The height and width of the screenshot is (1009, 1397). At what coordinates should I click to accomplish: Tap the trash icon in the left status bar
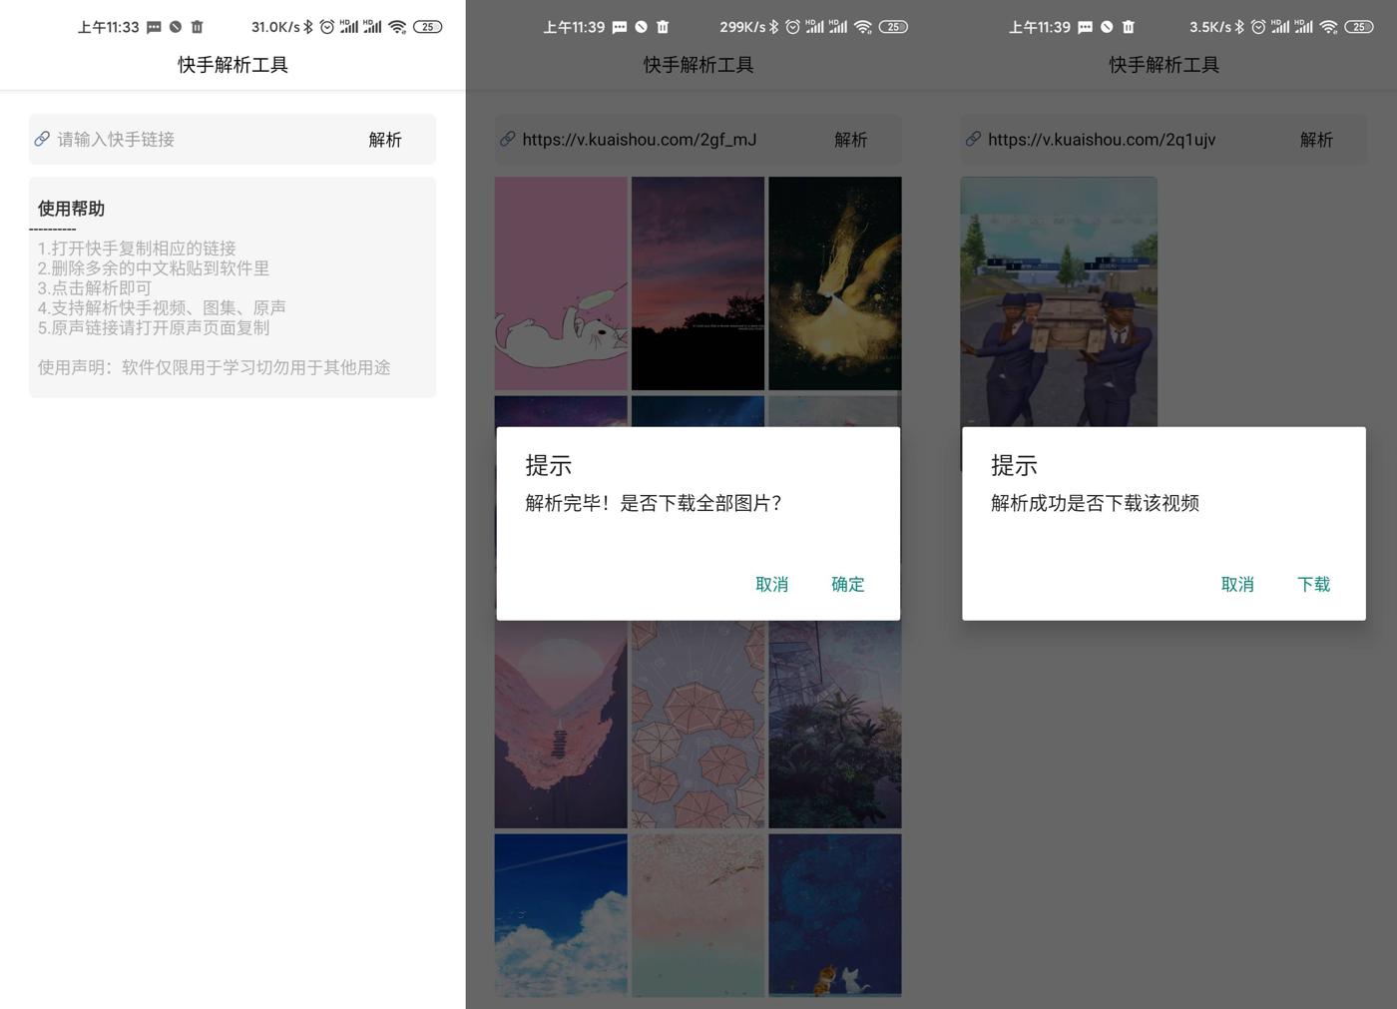point(197,27)
